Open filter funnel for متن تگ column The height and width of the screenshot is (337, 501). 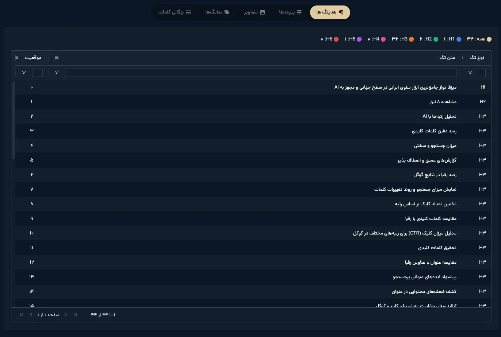coord(57,73)
